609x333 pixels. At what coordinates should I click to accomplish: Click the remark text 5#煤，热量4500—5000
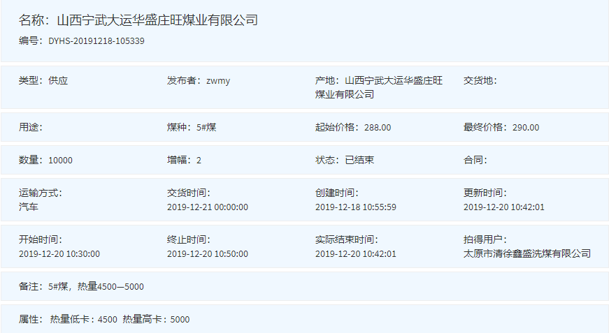click(x=96, y=287)
